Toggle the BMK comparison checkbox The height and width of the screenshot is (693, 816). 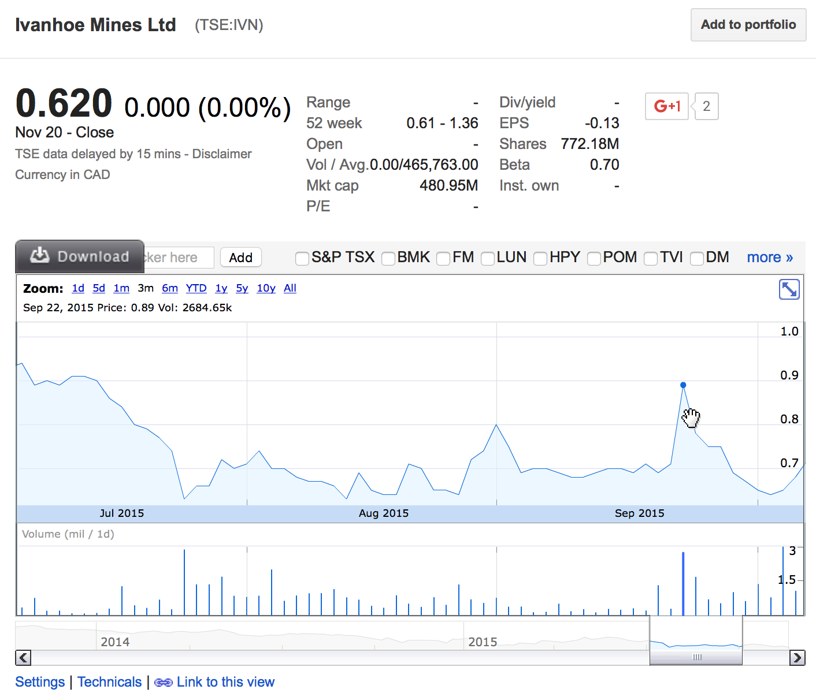click(x=388, y=258)
